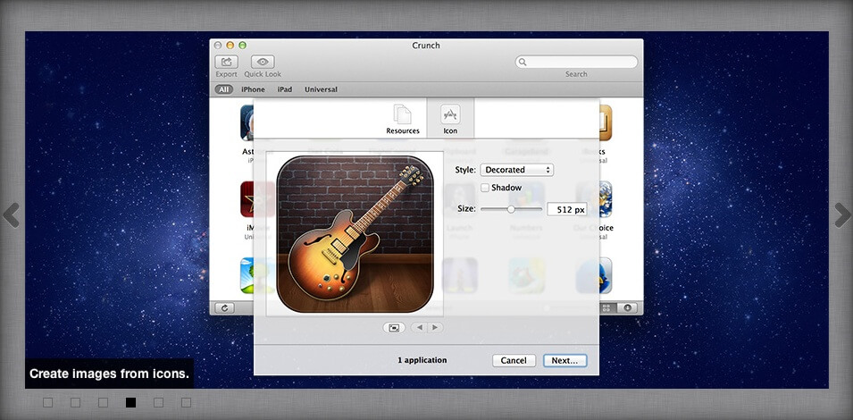Filter apps by the All tab
The image size is (853, 420).
tap(223, 89)
